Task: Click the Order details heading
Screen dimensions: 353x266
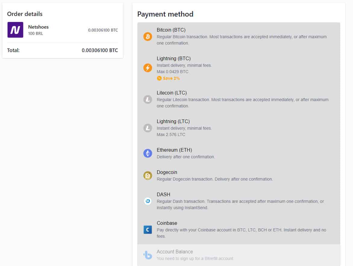Action: [25, 14]
